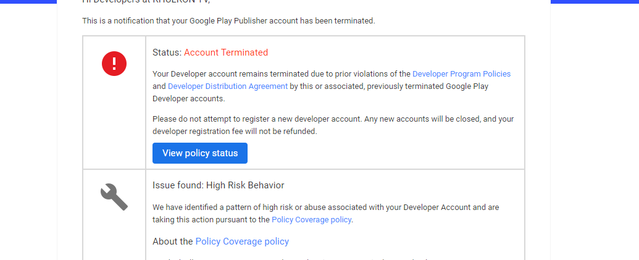
Task: Click the text 'your Google Play Publisher account has been terminated'
Action: [272, 21]
